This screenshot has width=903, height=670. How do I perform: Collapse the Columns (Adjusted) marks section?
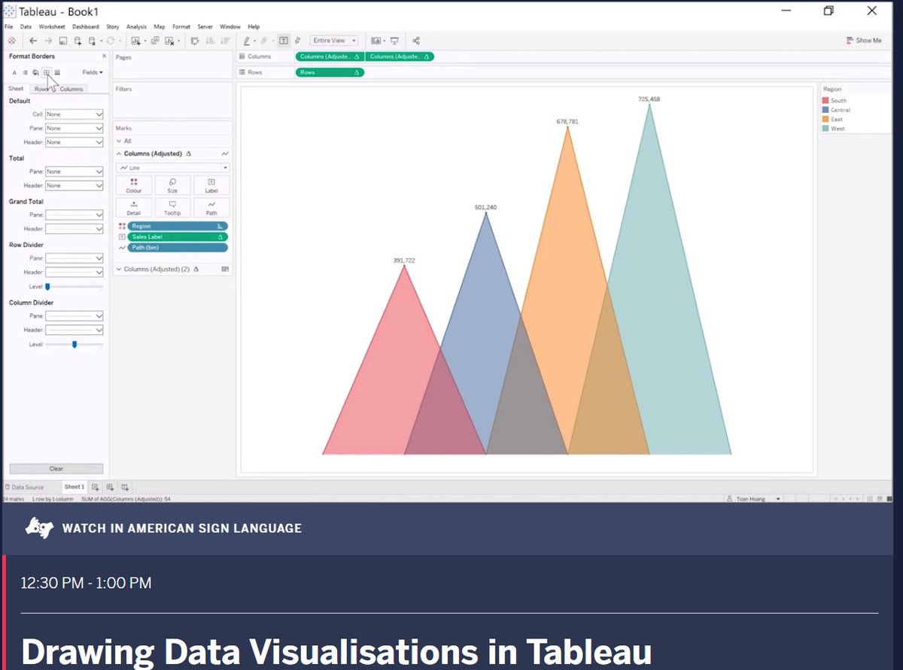[119, 154]
